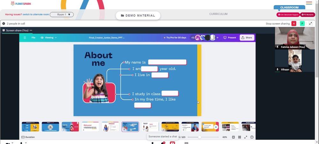This screenshot has height=144, width=319.
Task: Click the Canva zoom slider handle
Action: (200, 137)
